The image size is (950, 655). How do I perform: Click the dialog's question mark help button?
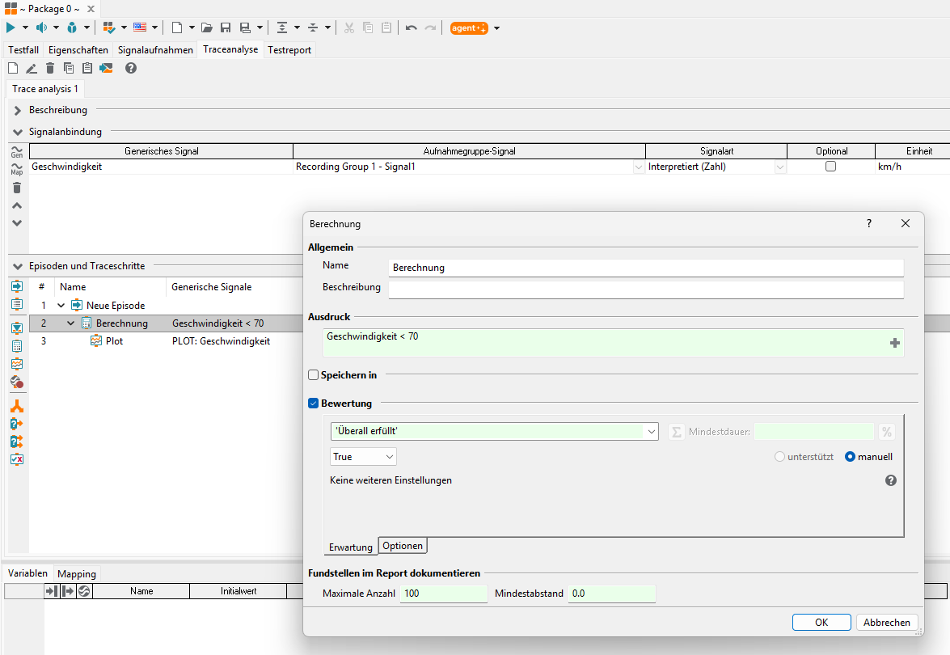[869, 223]
